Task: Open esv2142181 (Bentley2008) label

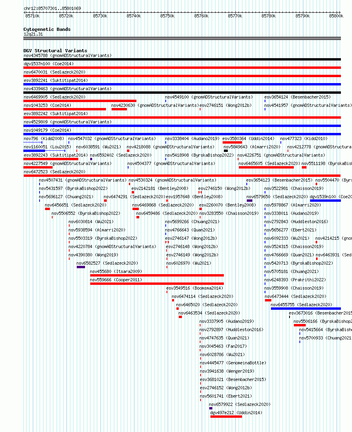Action: (160, 188)
